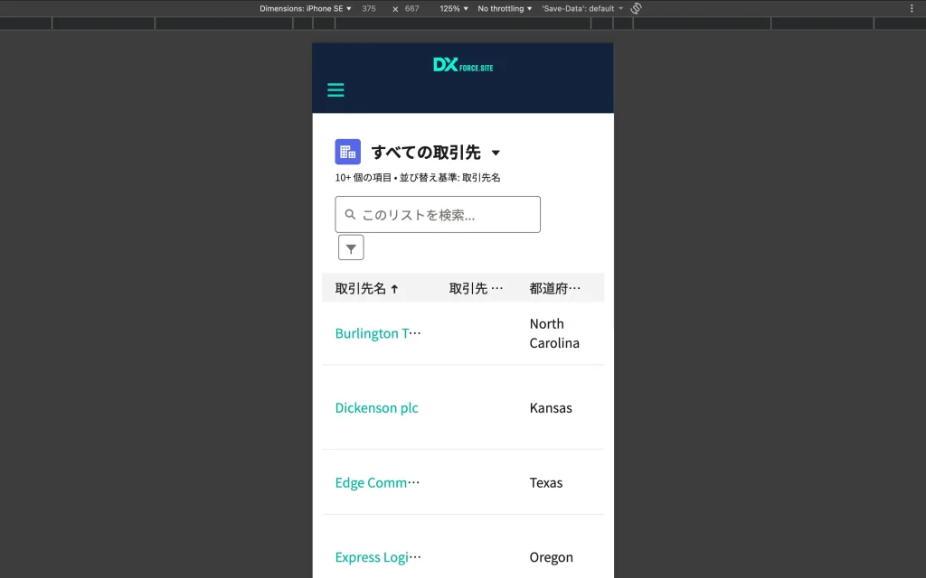Open the 'Save-Data': default dropdown
Image resolution: width=926 pixels, height=578 pixels.
[x=582, y=8]
